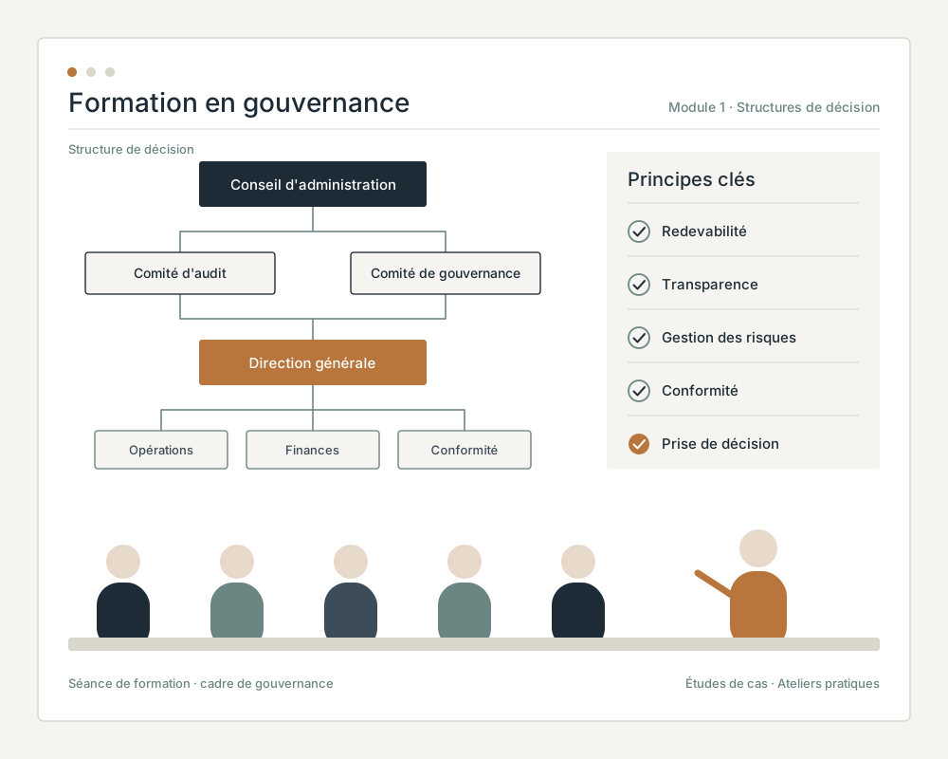The width and height of the screenshot is (948, 759).
Task: Click the Gestion des risques label
Action: pyautogui.click(x=728, y=338)
